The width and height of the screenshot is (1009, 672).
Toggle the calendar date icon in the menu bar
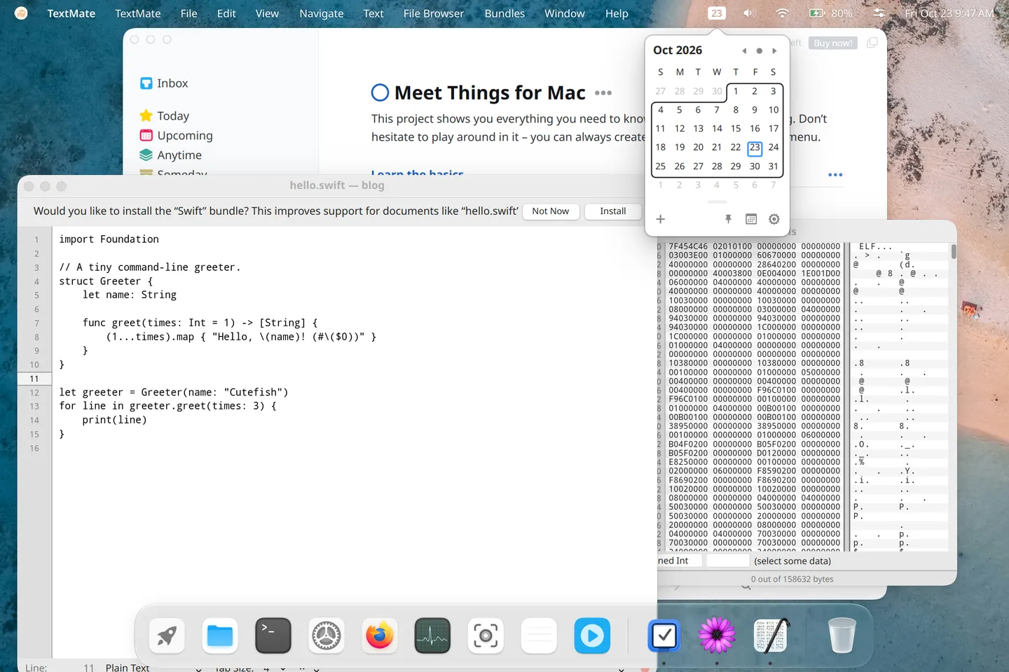click(716, 13)
